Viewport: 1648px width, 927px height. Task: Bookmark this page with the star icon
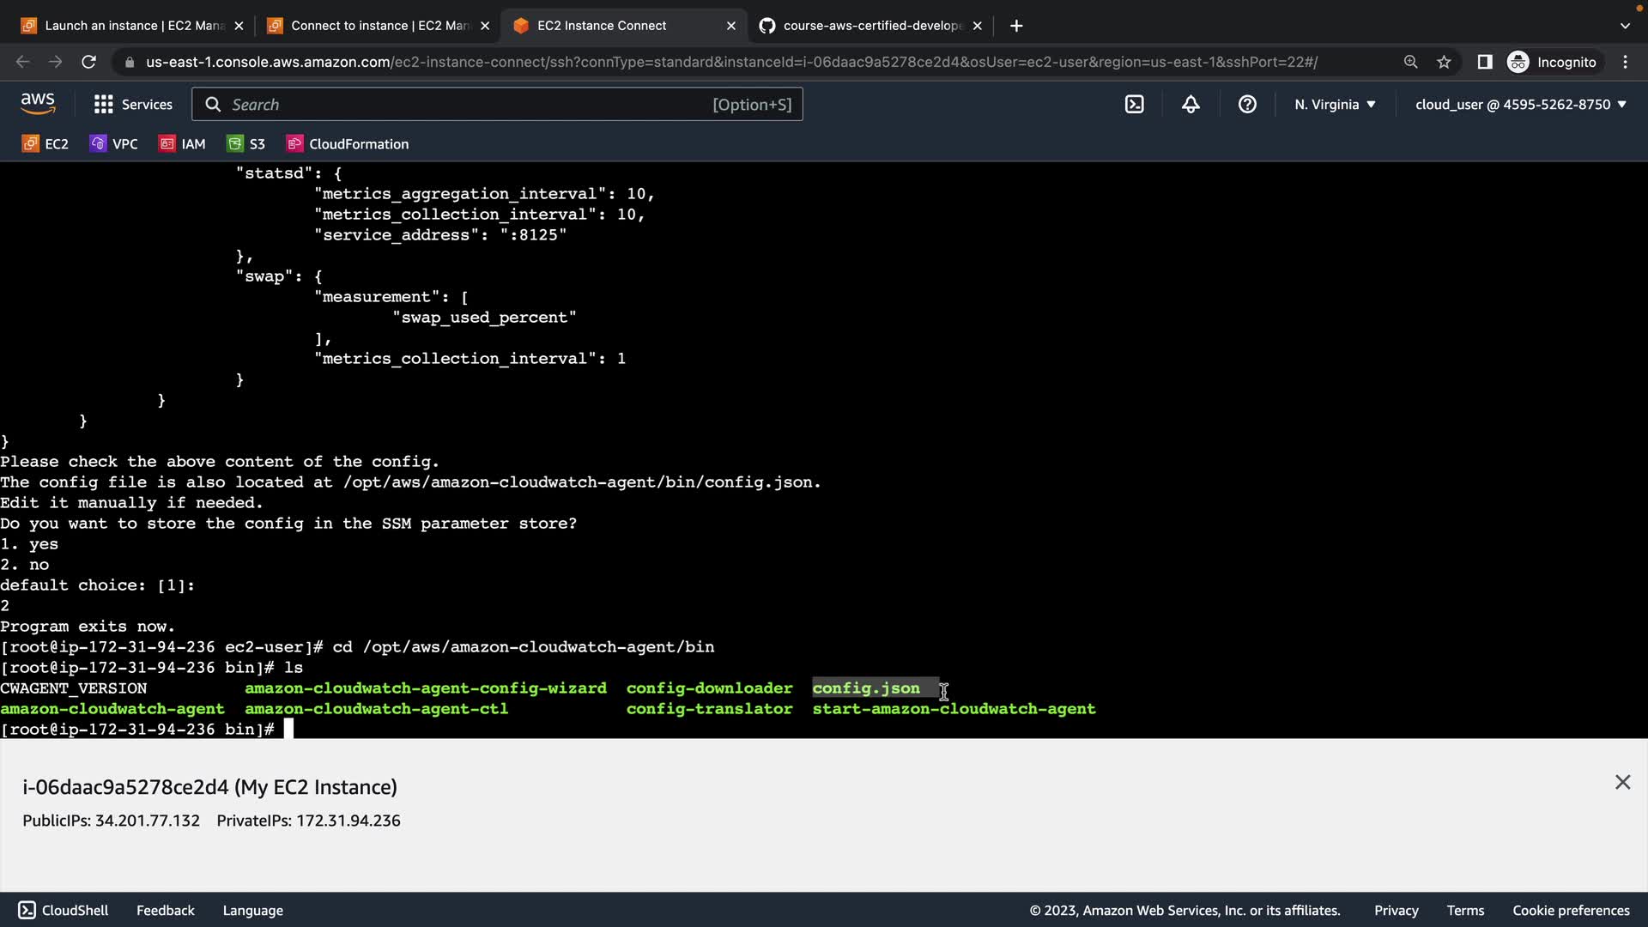click(1444, 62)
